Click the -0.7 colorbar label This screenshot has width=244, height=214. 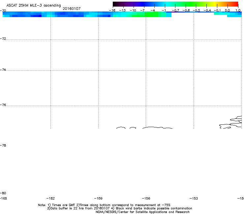point(175,11)
